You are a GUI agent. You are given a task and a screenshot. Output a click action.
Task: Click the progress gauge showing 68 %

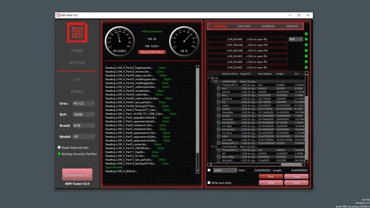coord(184,41)
